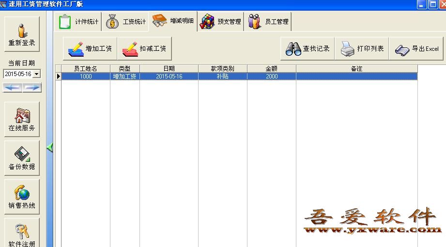Click the 重新登录 re-login icon

[22, 34]
